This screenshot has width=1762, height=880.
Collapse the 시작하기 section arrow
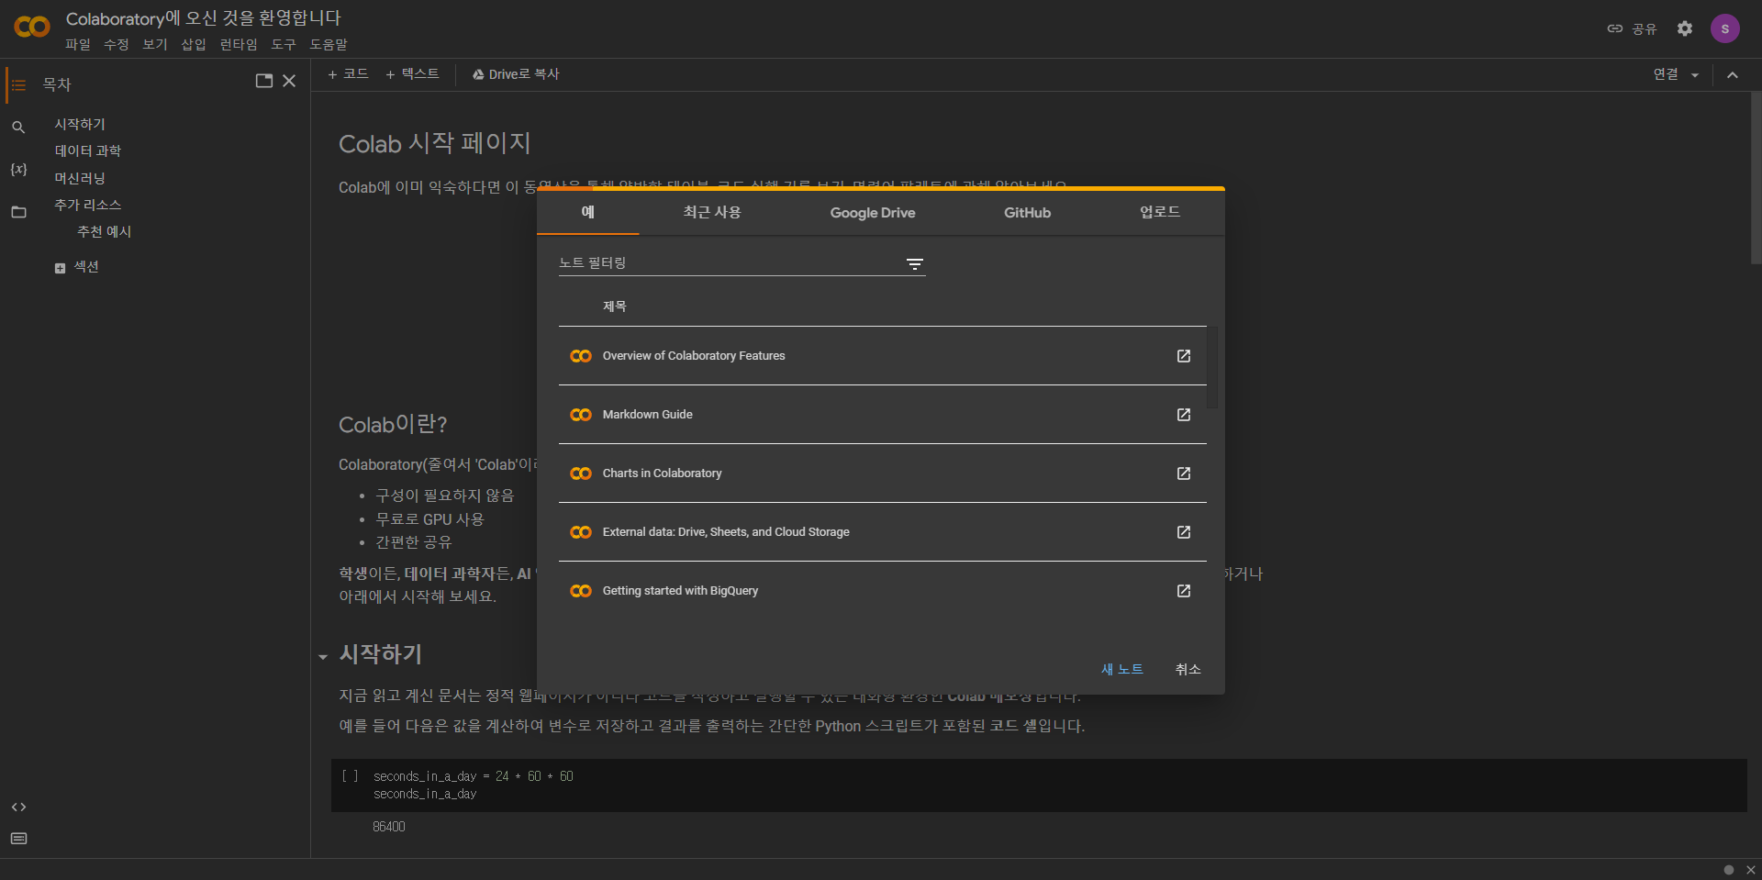[323, 656]
